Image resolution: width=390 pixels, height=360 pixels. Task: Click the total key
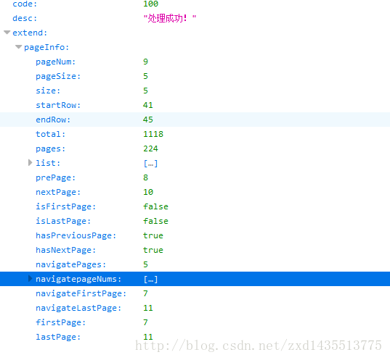click(51, 134)
